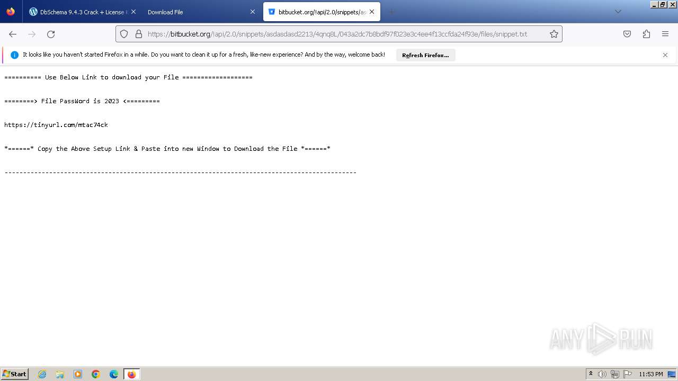Viewport: 678px width, 381px height.
Task: Switch to DbSchema 9.4.3 Crack tab
Action: click(82, 12)
